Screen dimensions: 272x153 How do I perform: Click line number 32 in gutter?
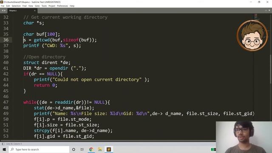click(6, 17)
